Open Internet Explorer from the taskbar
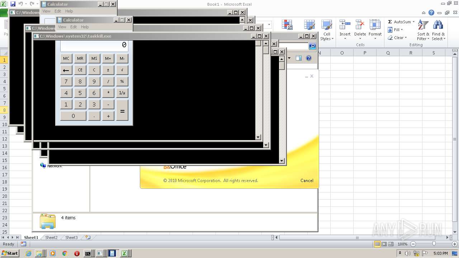Image resolution: width=459 pixels, height=258 pixels. [x=29, y=253]
